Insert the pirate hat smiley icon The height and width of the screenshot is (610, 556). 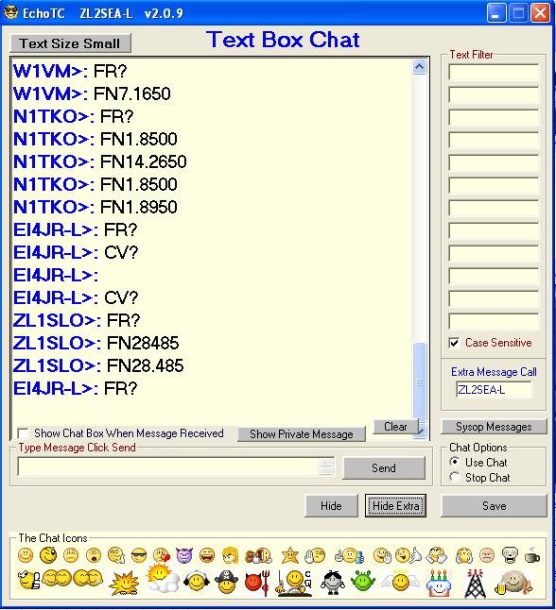pyautogui.click(x=227, y=582)
